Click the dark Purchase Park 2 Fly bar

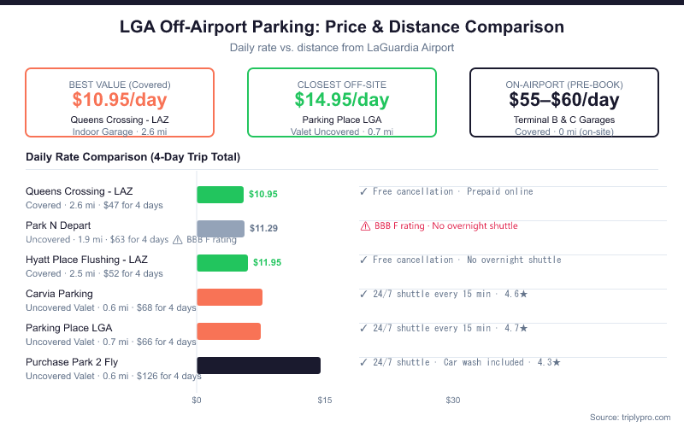[258, 365]
